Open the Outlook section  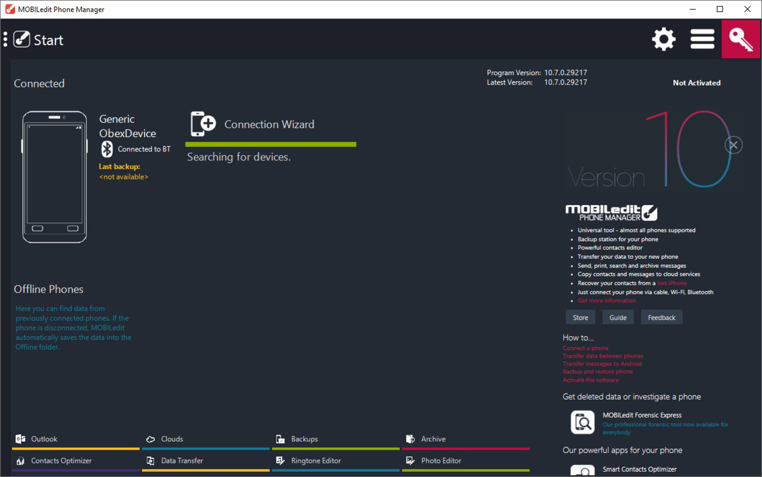(x=75, y=440)
